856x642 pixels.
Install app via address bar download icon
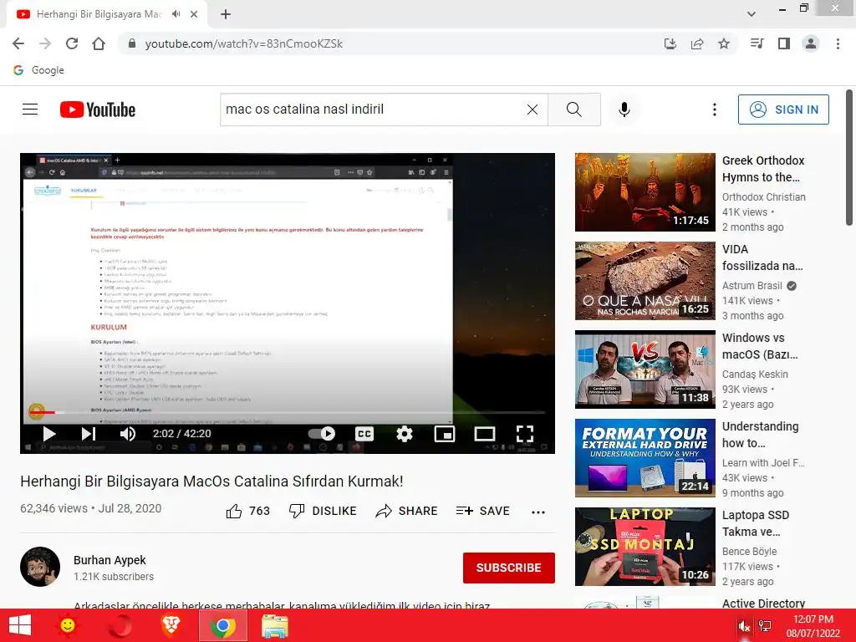(x=670, y=43)
